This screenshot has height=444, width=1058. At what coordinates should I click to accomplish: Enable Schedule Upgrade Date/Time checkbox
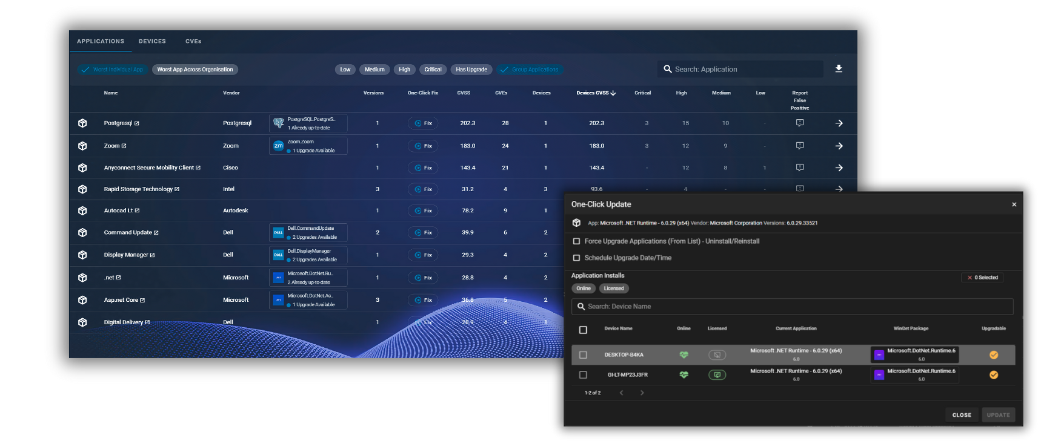(576, 258)
